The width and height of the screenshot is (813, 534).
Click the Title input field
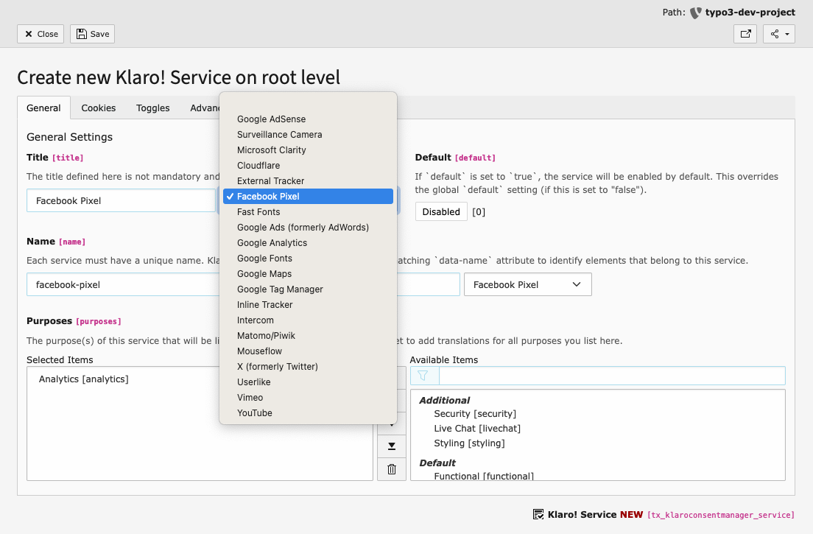(x=121, y=201)
